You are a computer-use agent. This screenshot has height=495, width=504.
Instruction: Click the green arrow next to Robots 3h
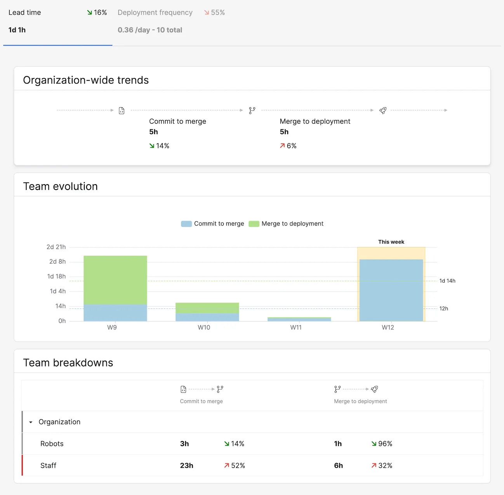[227, 444]
